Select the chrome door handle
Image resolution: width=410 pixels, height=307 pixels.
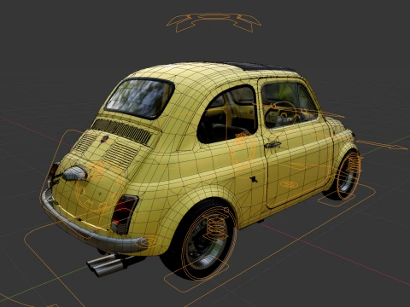(x=272, y=145)
